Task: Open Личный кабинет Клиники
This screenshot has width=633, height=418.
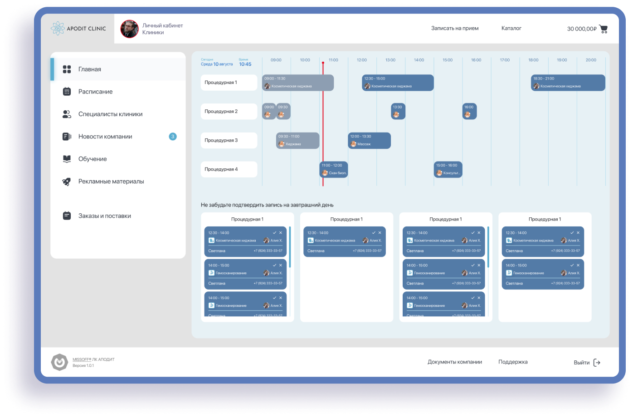Action: pyautogui.click(x=162, y=29)
